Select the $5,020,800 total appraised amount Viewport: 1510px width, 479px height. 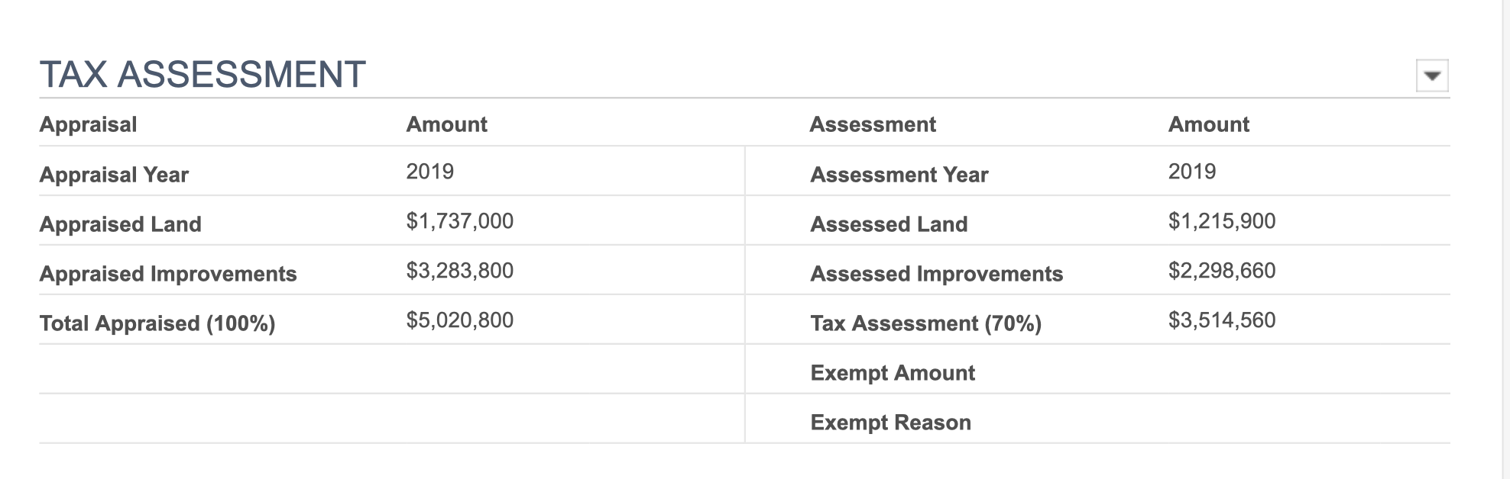point(460,320)
